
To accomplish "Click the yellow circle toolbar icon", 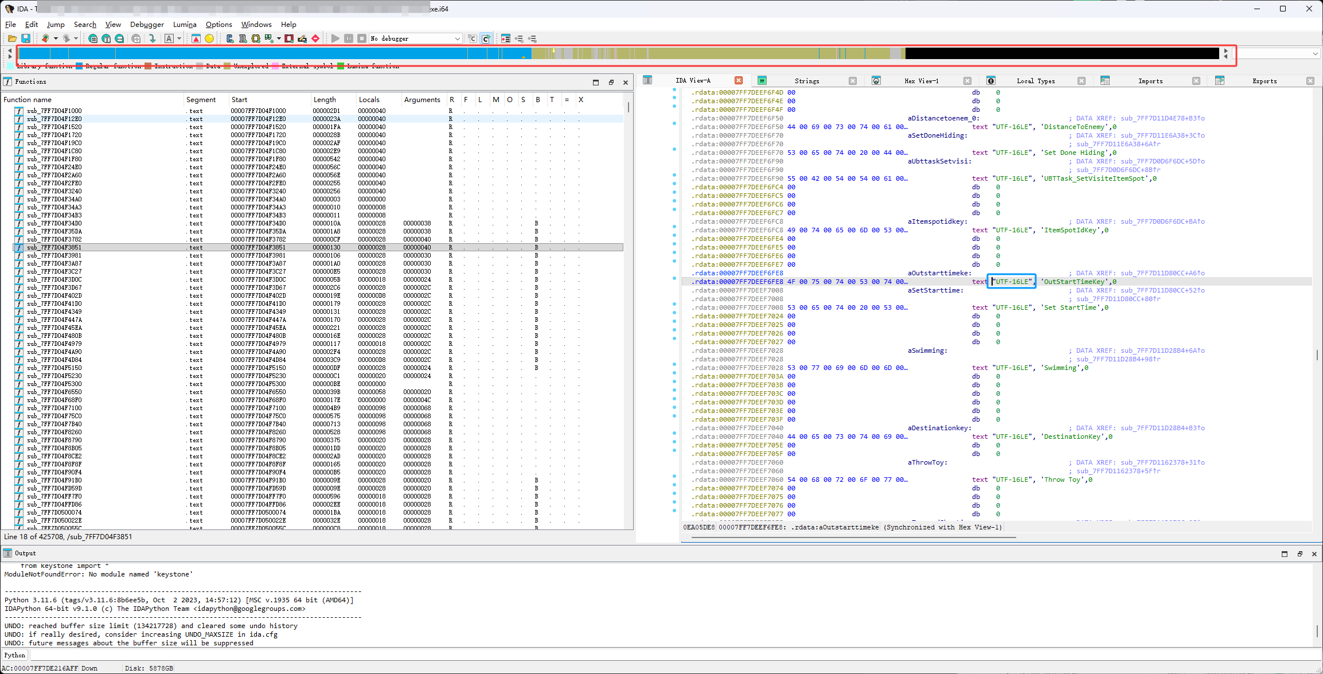I will 209,38.
